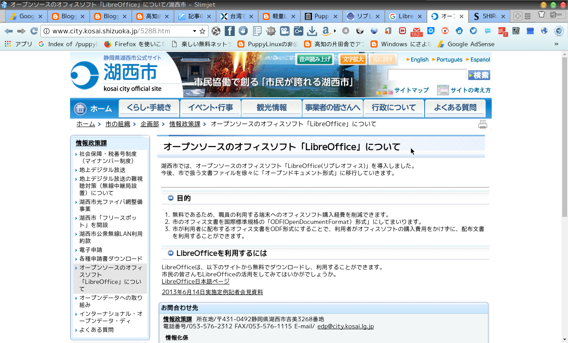
Task: Open the address bar dropdown arrow
Action: (194, 31)
